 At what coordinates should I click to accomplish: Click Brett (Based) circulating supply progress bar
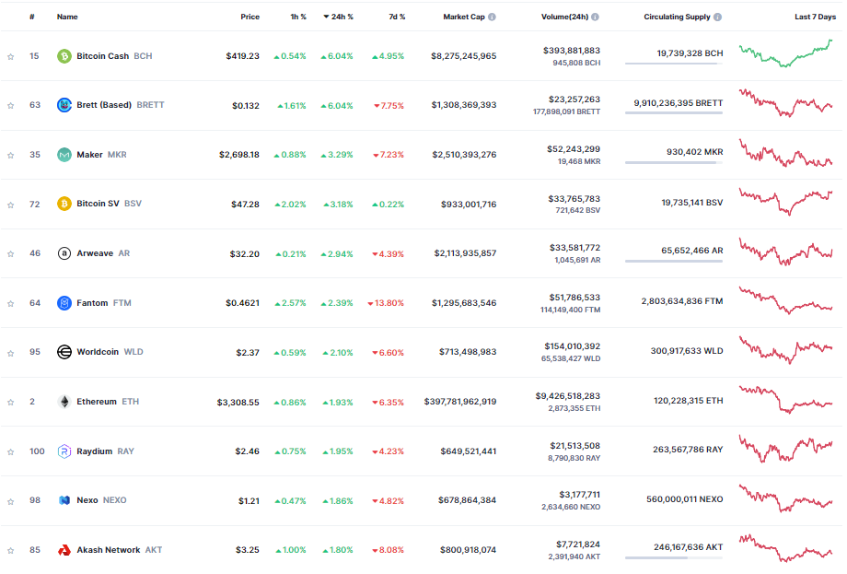(x=674, y=113)
